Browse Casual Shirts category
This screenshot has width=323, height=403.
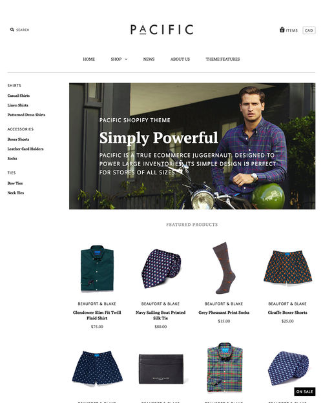[19, 96]
